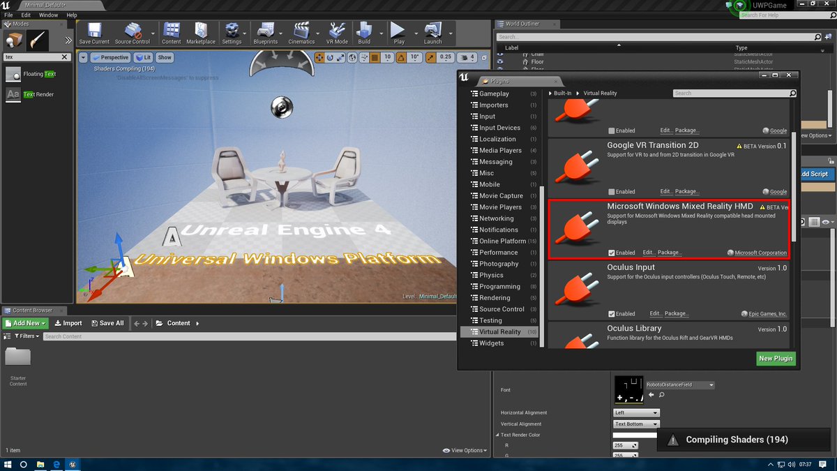Open Vertical Alignment Text Bottom dropdown
This screenshot has height=471, width=837.
click(x=636, y=424)
